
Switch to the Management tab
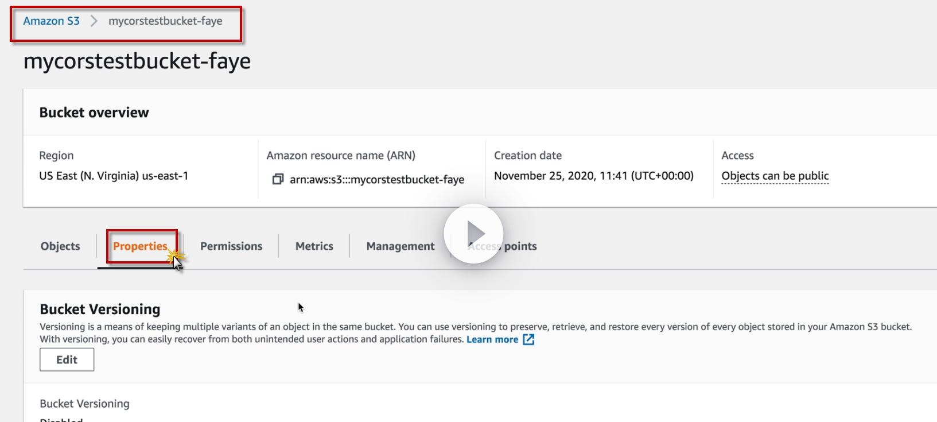pos(401,246)
